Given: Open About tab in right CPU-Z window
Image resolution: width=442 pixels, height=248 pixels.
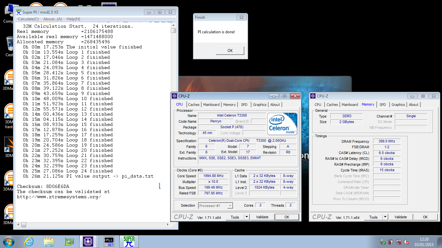Looking at the screenshot, I should 414,105.
